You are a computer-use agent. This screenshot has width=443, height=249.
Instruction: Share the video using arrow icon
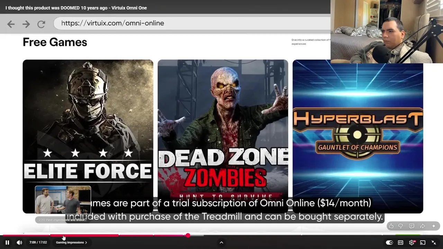[423, 226]
